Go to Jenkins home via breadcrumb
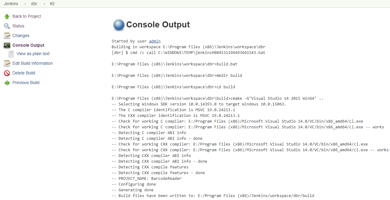This screenshot has height=200, width=390. pyautogui.click(x=11, y=4)
